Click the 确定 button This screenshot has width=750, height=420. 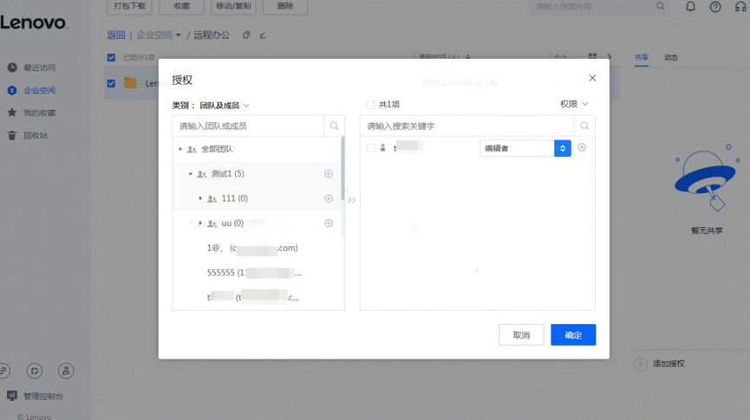point(573,335)
